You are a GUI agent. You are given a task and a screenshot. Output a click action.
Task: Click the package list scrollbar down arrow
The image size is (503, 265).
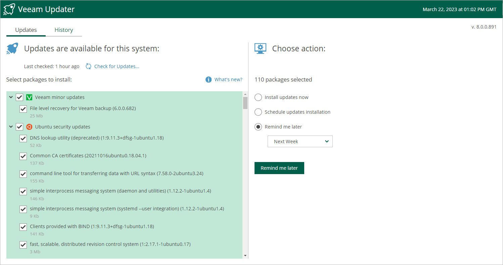click(245, 256)
